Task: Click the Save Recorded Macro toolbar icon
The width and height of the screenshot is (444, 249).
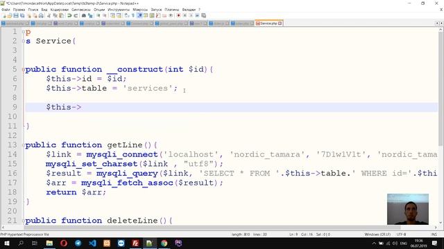Action: 203,15
